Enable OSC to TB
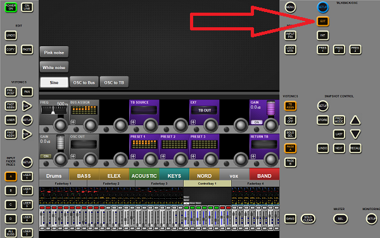Screen dimensions: 380x238 [114, 82]
